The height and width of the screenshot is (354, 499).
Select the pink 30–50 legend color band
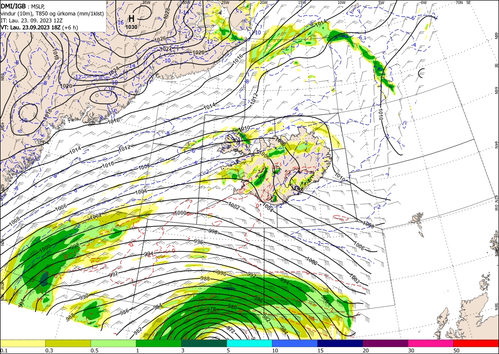[x=431, y=343]
